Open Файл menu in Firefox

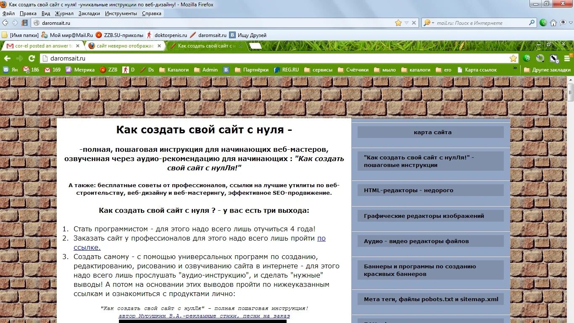pyautogui.click(x=8, y=13)
